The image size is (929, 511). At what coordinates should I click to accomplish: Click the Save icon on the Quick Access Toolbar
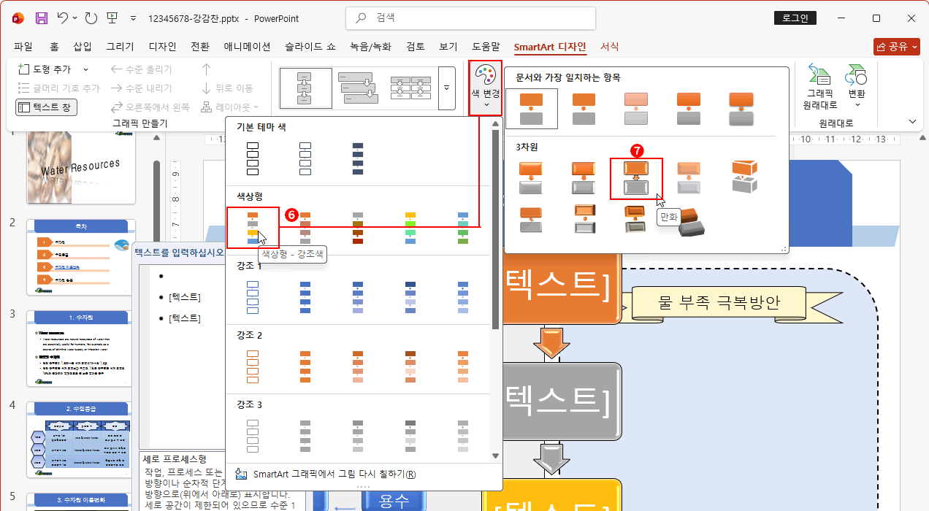pos(39,18)
